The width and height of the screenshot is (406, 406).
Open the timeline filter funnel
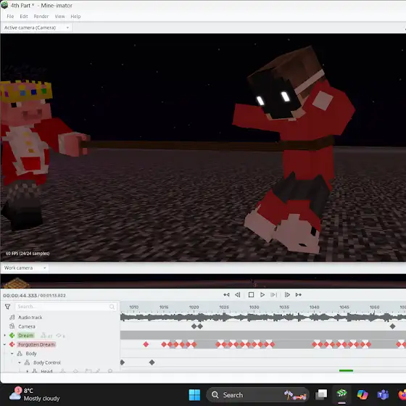(x=7, y=307)
